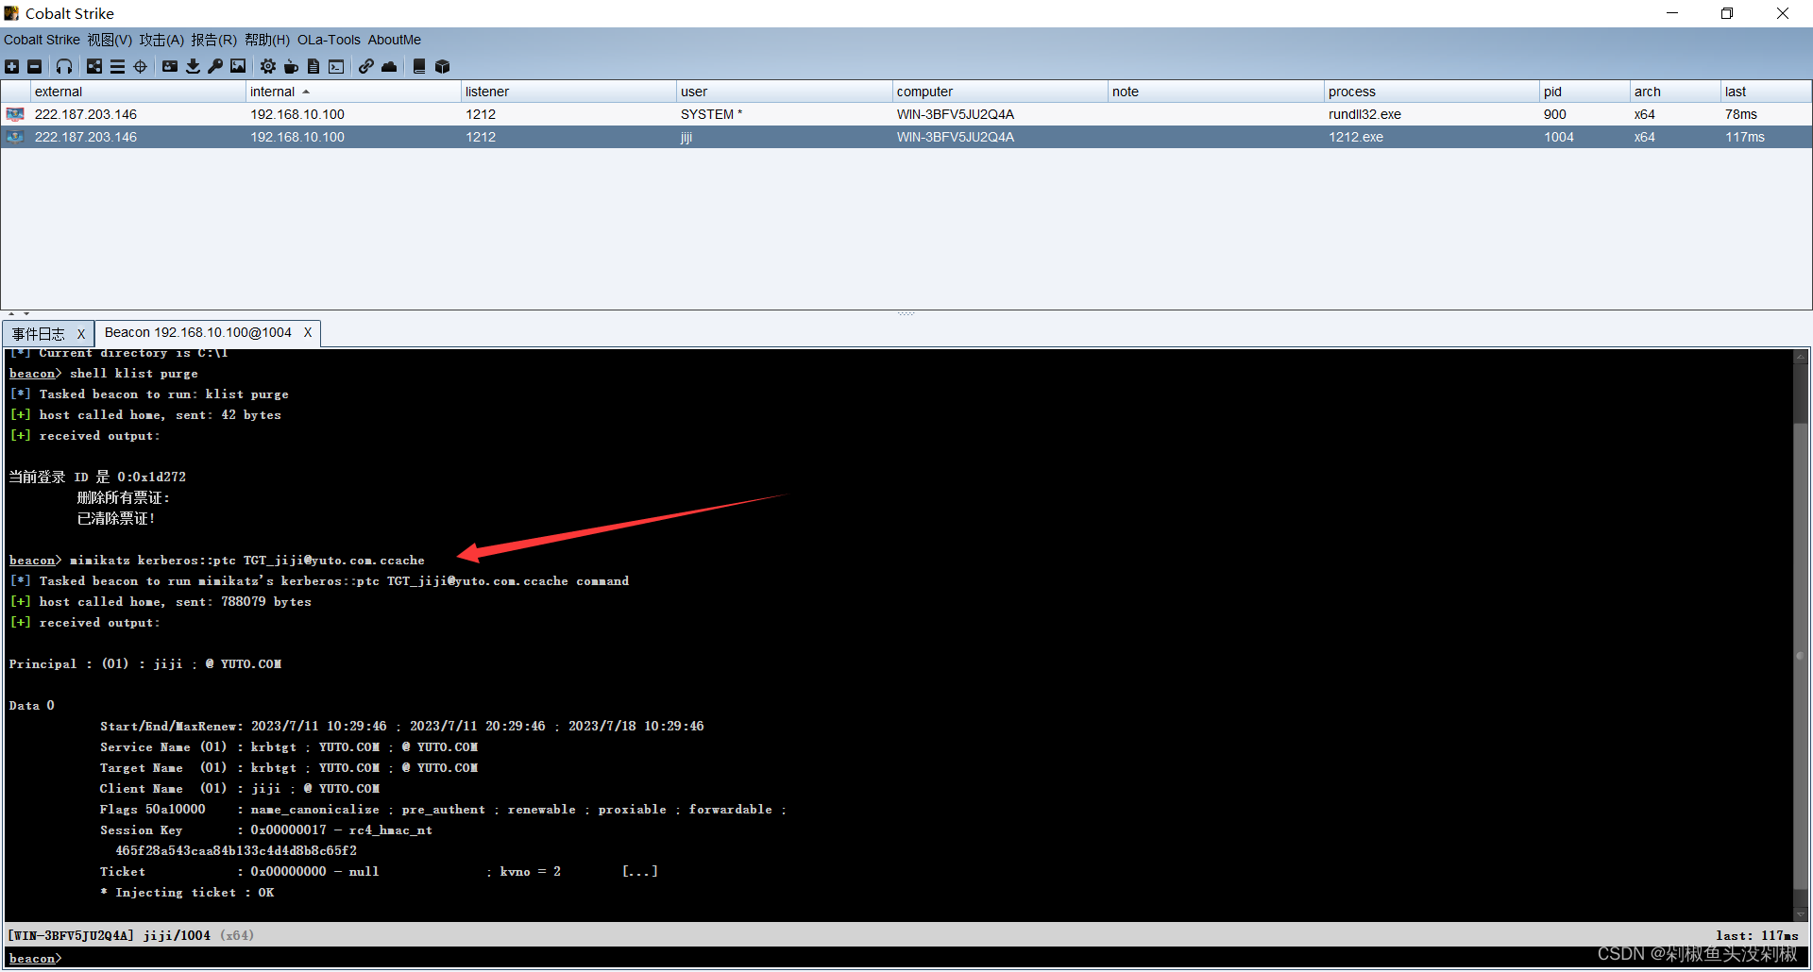Screen dimensions: 1813x972
Task: Sort by the external column header
Action: (138, 92)
